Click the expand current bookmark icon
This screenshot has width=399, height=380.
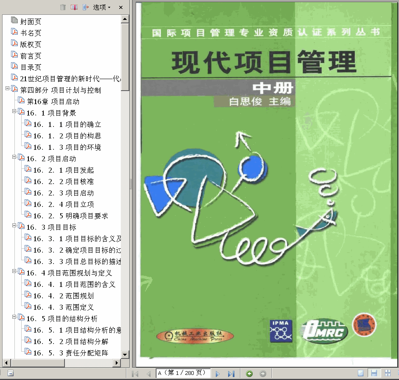[86, 7]
